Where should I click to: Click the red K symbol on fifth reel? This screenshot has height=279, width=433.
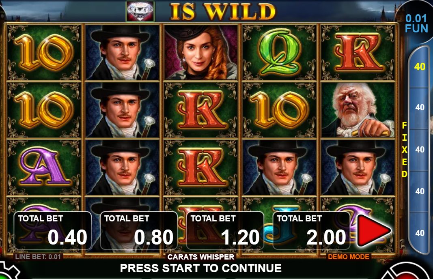[x=358, y=52]
